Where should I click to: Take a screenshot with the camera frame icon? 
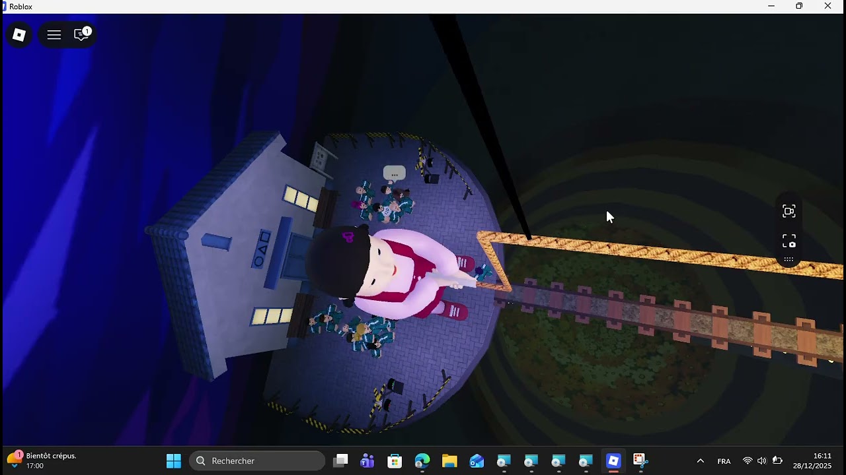click(x=789, y=241)
